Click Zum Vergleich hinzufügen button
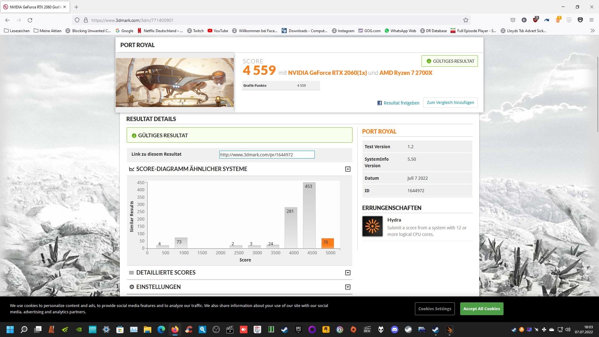The height and width of the screenshot is (337, 599). point(450,103)
